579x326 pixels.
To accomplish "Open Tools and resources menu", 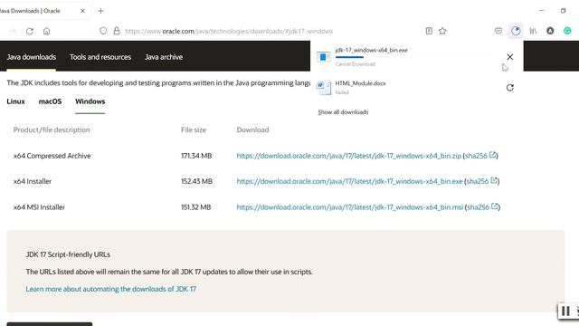I will click(x=100, y=57).
